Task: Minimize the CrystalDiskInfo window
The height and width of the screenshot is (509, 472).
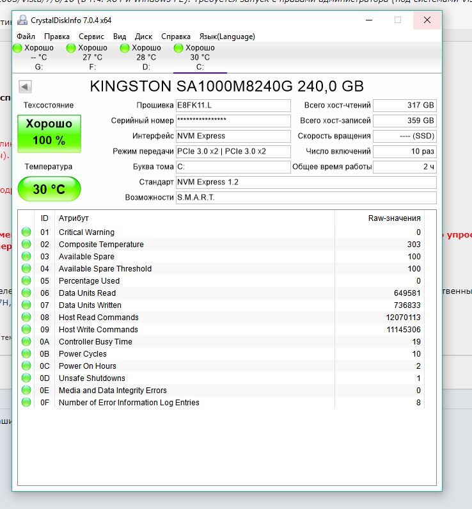Action: click(369, 20)
